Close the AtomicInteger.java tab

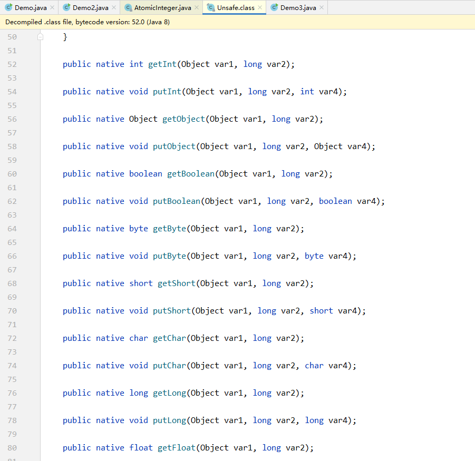click(x=197, y=7)
